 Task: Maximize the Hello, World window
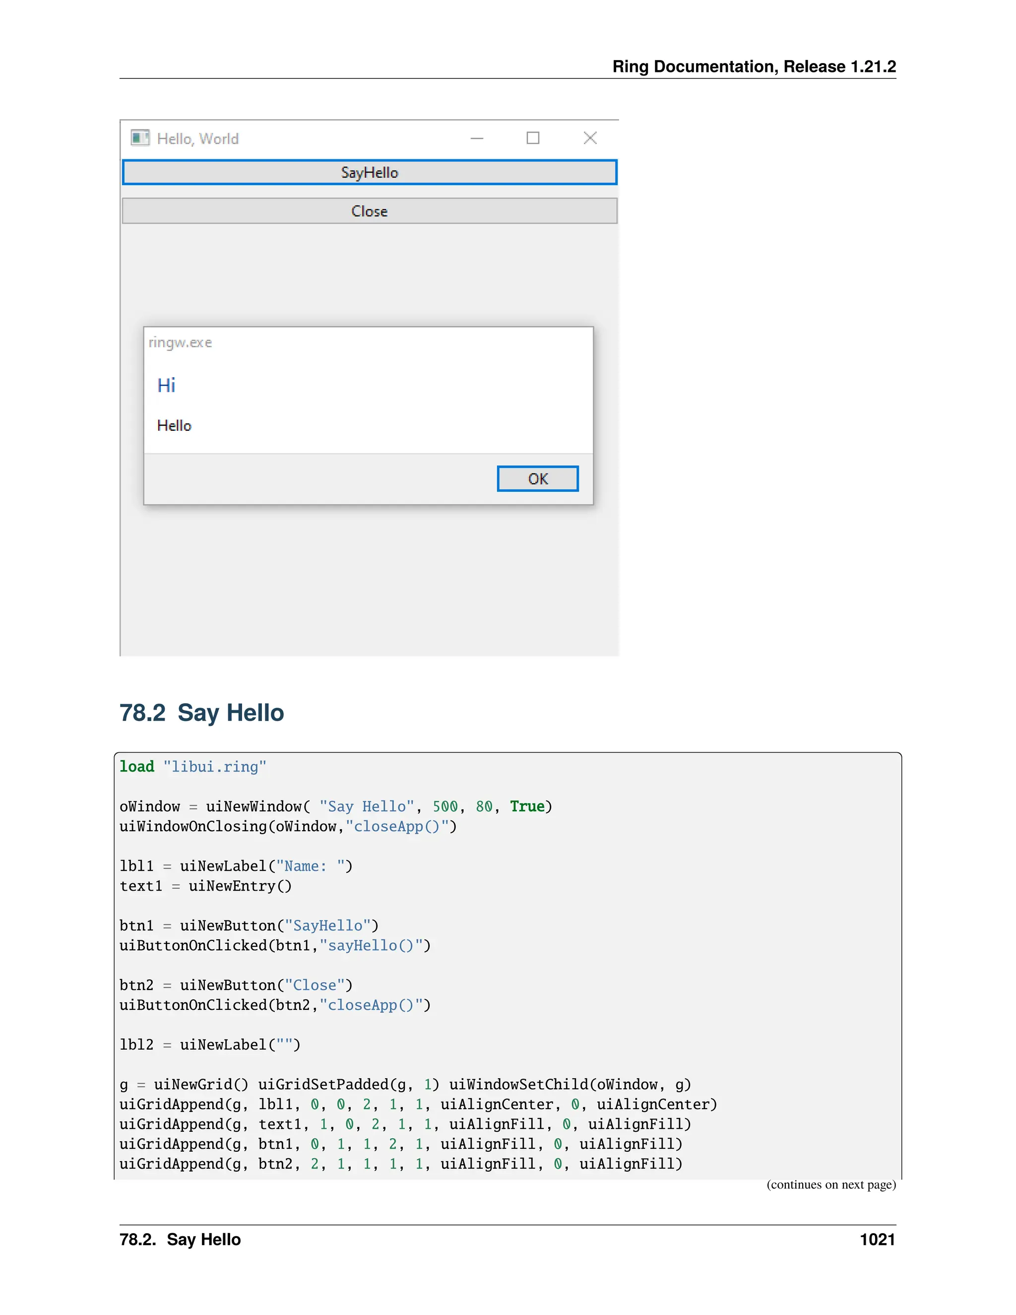[x=533, y=138]
